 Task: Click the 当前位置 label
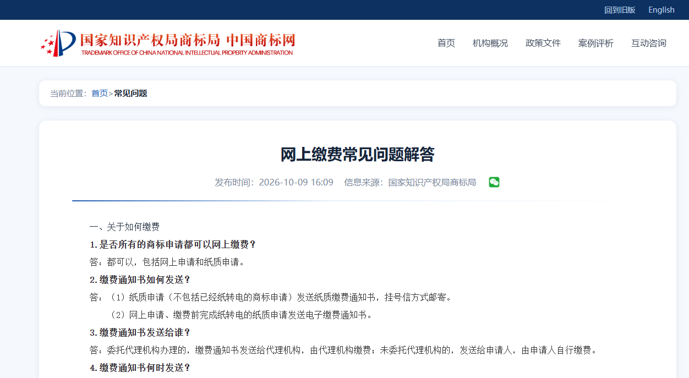point(69,94)
